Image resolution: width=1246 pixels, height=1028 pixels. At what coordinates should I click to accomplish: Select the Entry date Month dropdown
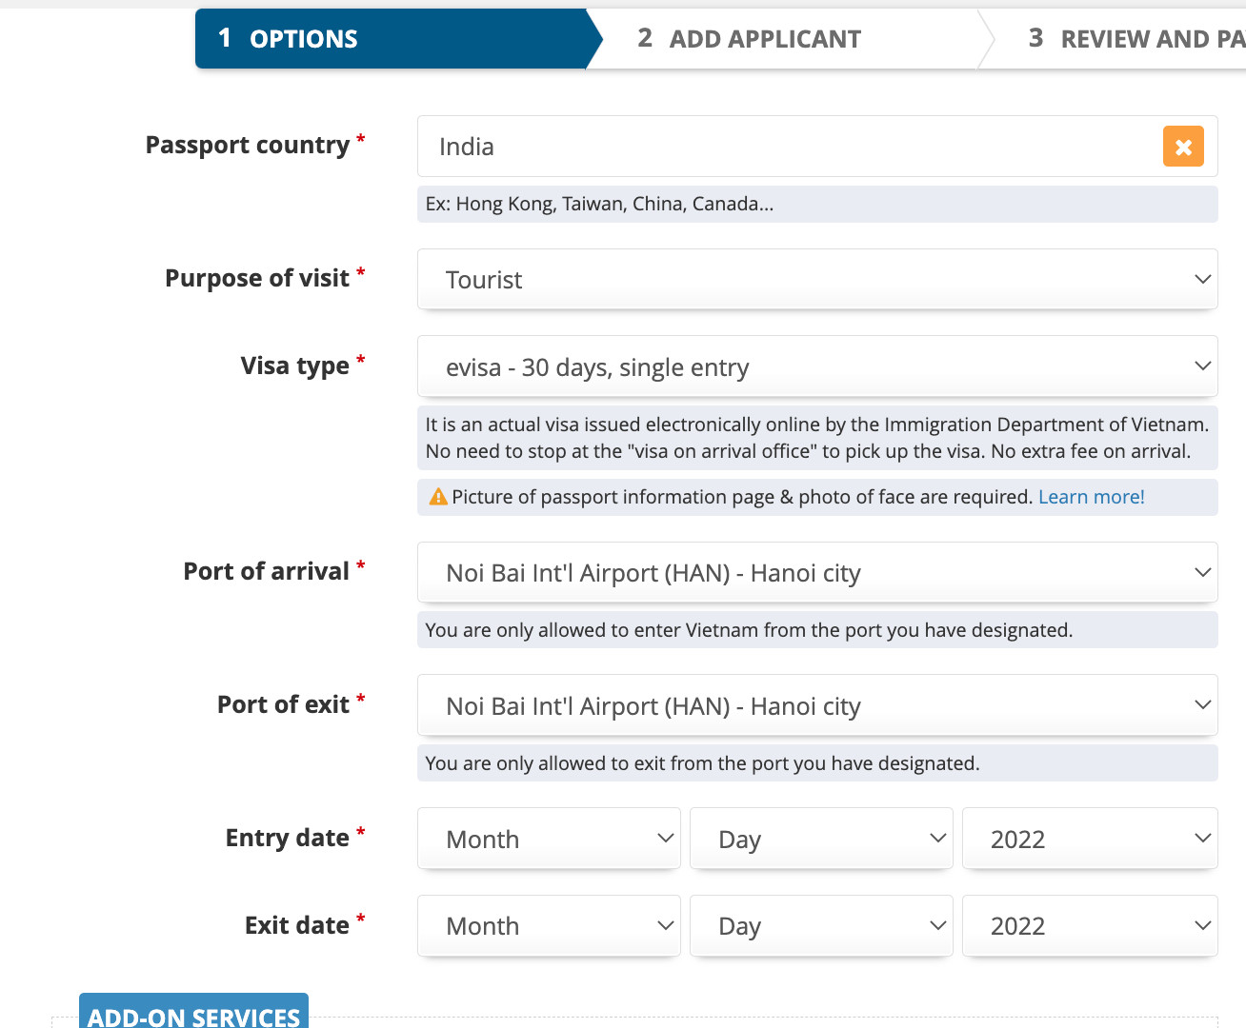(549, 839)
